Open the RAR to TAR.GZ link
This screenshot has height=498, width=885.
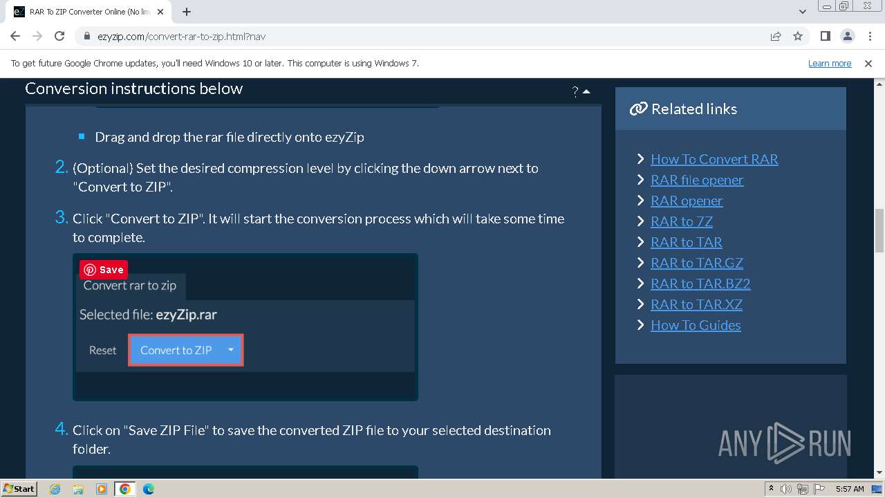(x=697, y=263)
